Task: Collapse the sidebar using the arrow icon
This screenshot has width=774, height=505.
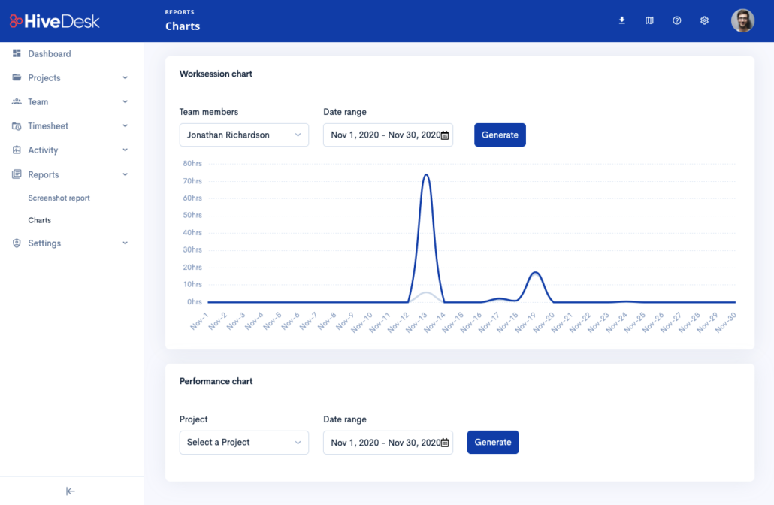Action: tap(71, 491)
